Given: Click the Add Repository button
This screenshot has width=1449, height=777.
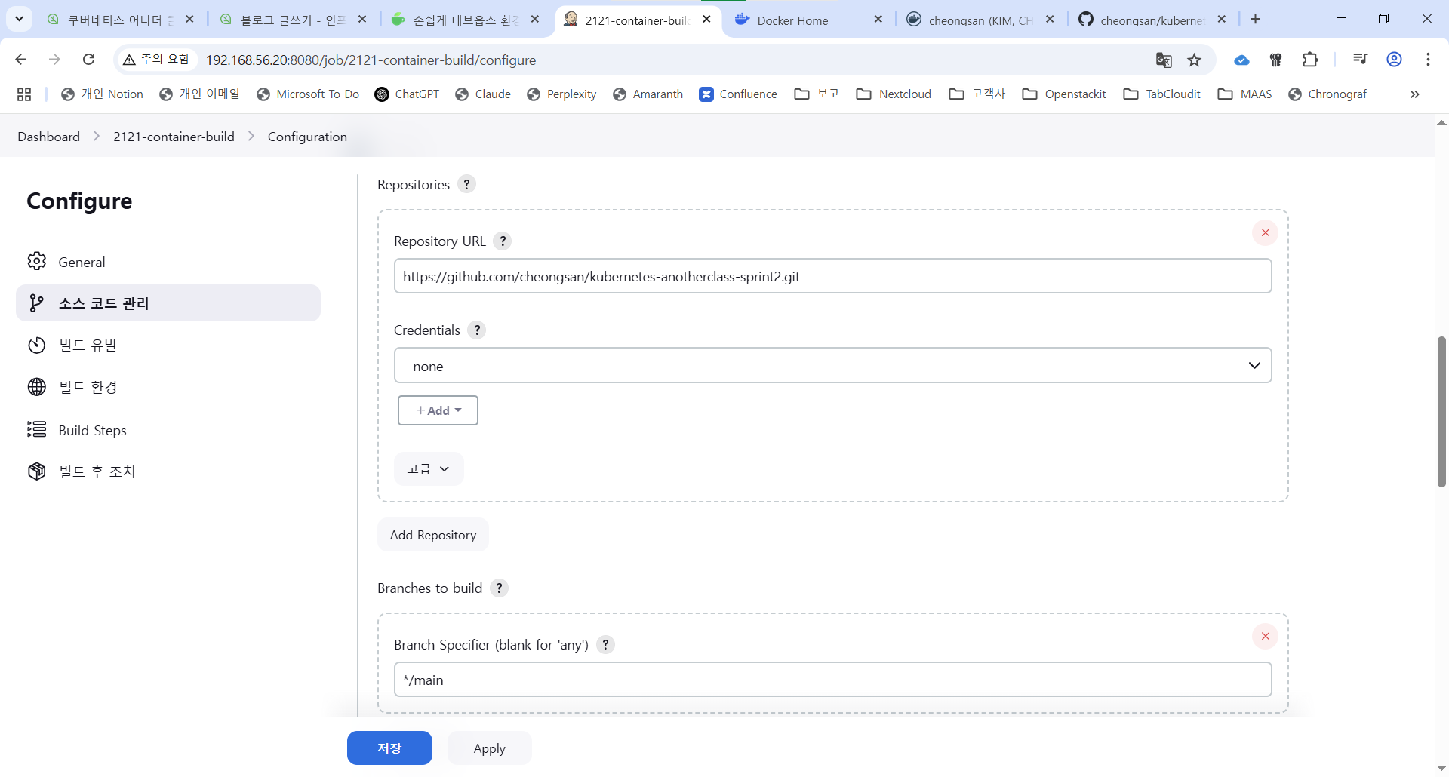Looking at the screenshot, I should click(x=433, y=535).
